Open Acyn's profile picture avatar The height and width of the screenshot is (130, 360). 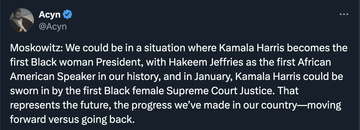22,20
